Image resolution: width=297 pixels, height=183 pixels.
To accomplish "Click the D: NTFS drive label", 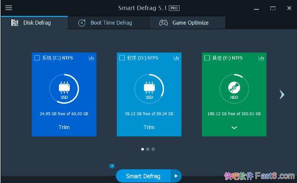I will 143,58.
